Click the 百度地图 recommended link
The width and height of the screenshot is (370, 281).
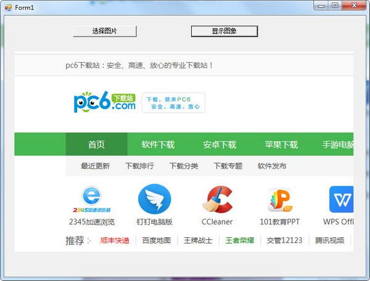tap(157, 240)
